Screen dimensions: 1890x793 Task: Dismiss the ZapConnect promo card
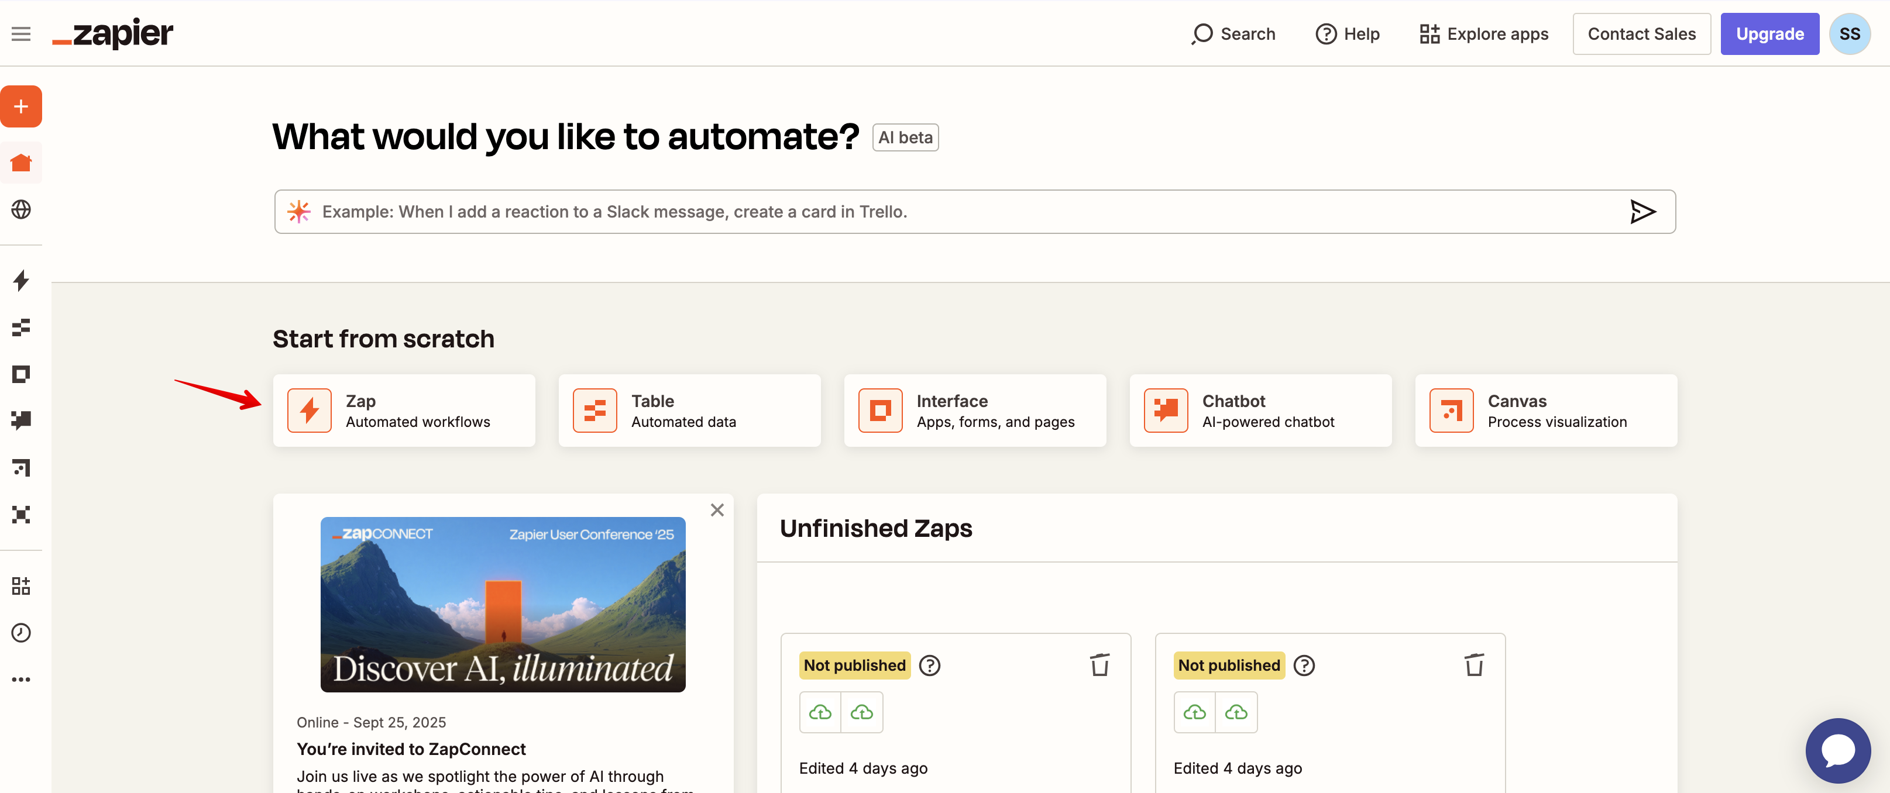click(x=717, y=510)
